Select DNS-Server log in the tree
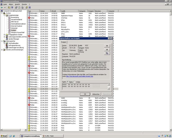172x138 pixels. [15, 22]
